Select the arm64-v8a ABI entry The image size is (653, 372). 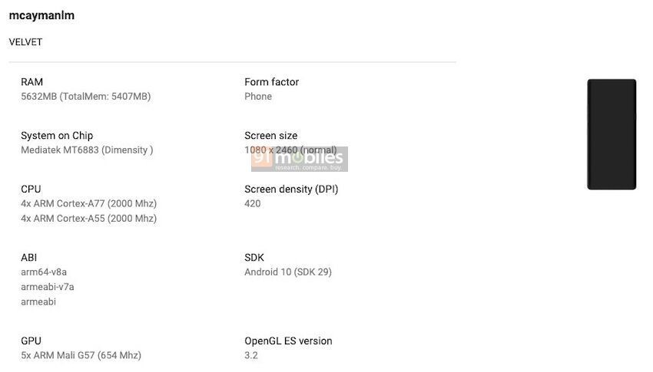point(44,272)
